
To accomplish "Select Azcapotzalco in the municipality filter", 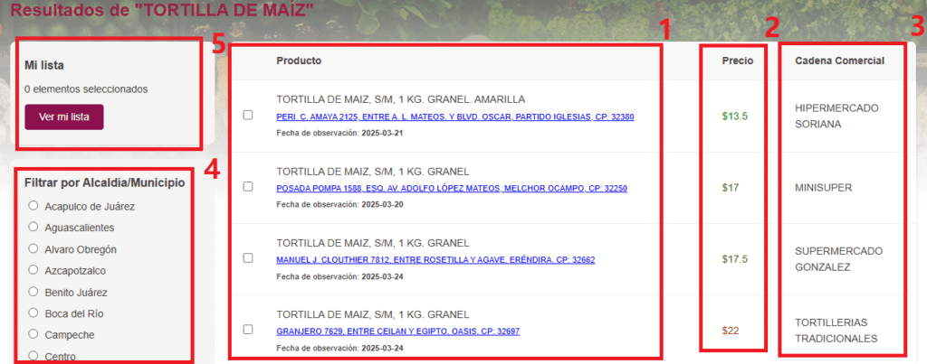I will [x=33, y=270].
